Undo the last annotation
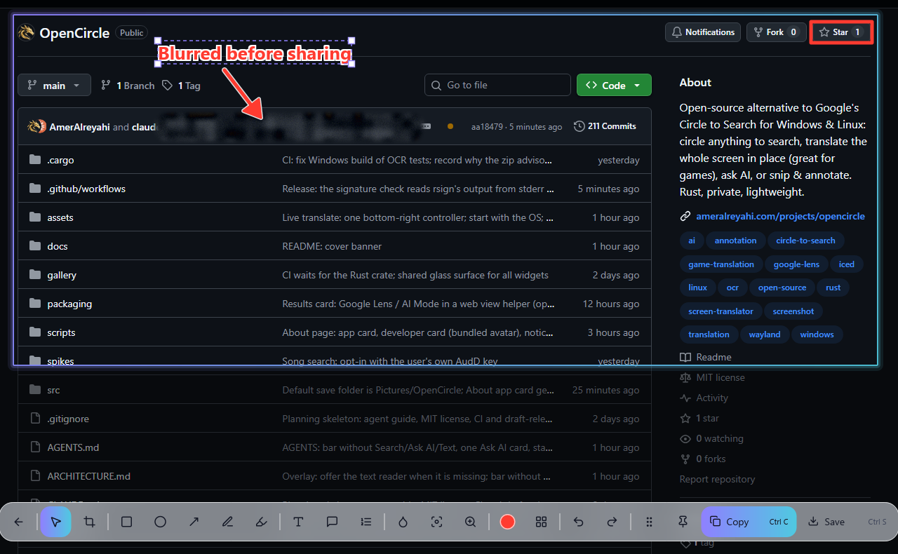 click(x=578, y=522)
